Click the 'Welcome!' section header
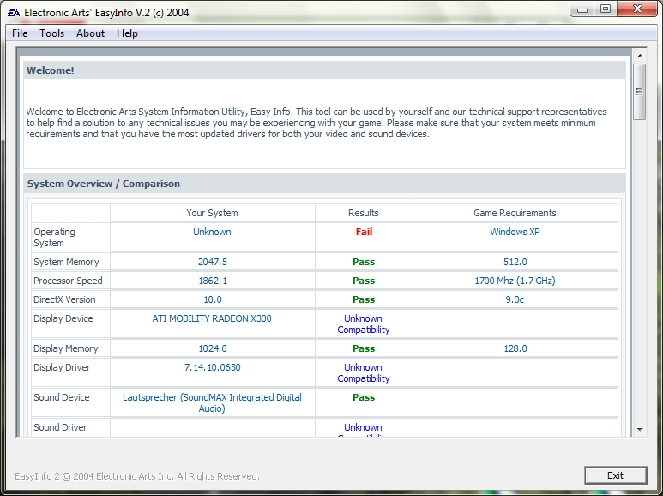The width and height of the screenshot is (663, 496). pos(324,70)
